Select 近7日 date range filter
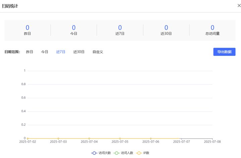Screen dimensions: 241x158 61,52
